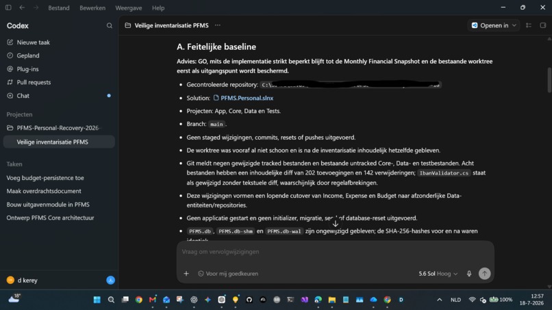Go forward with the right arrow
This screenshot has height=310, width=552.
click(36, 8)
